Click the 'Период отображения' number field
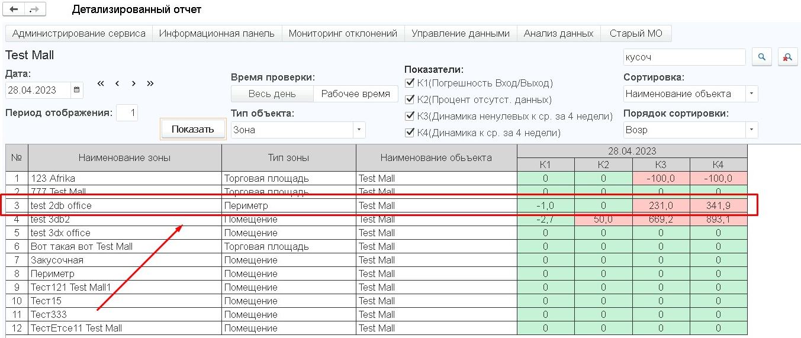Image resolution: width=801 pixels, height=338 pixels. point(127,112)
